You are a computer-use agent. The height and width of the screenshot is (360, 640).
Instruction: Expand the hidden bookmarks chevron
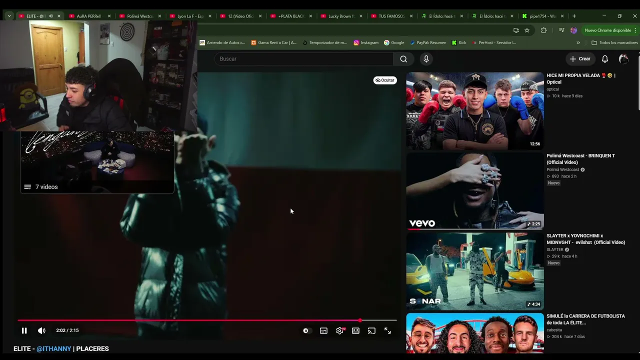point(578,42)
